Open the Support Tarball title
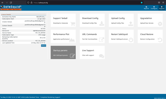This screenshot has height=99, width=166. click(60, 18)
